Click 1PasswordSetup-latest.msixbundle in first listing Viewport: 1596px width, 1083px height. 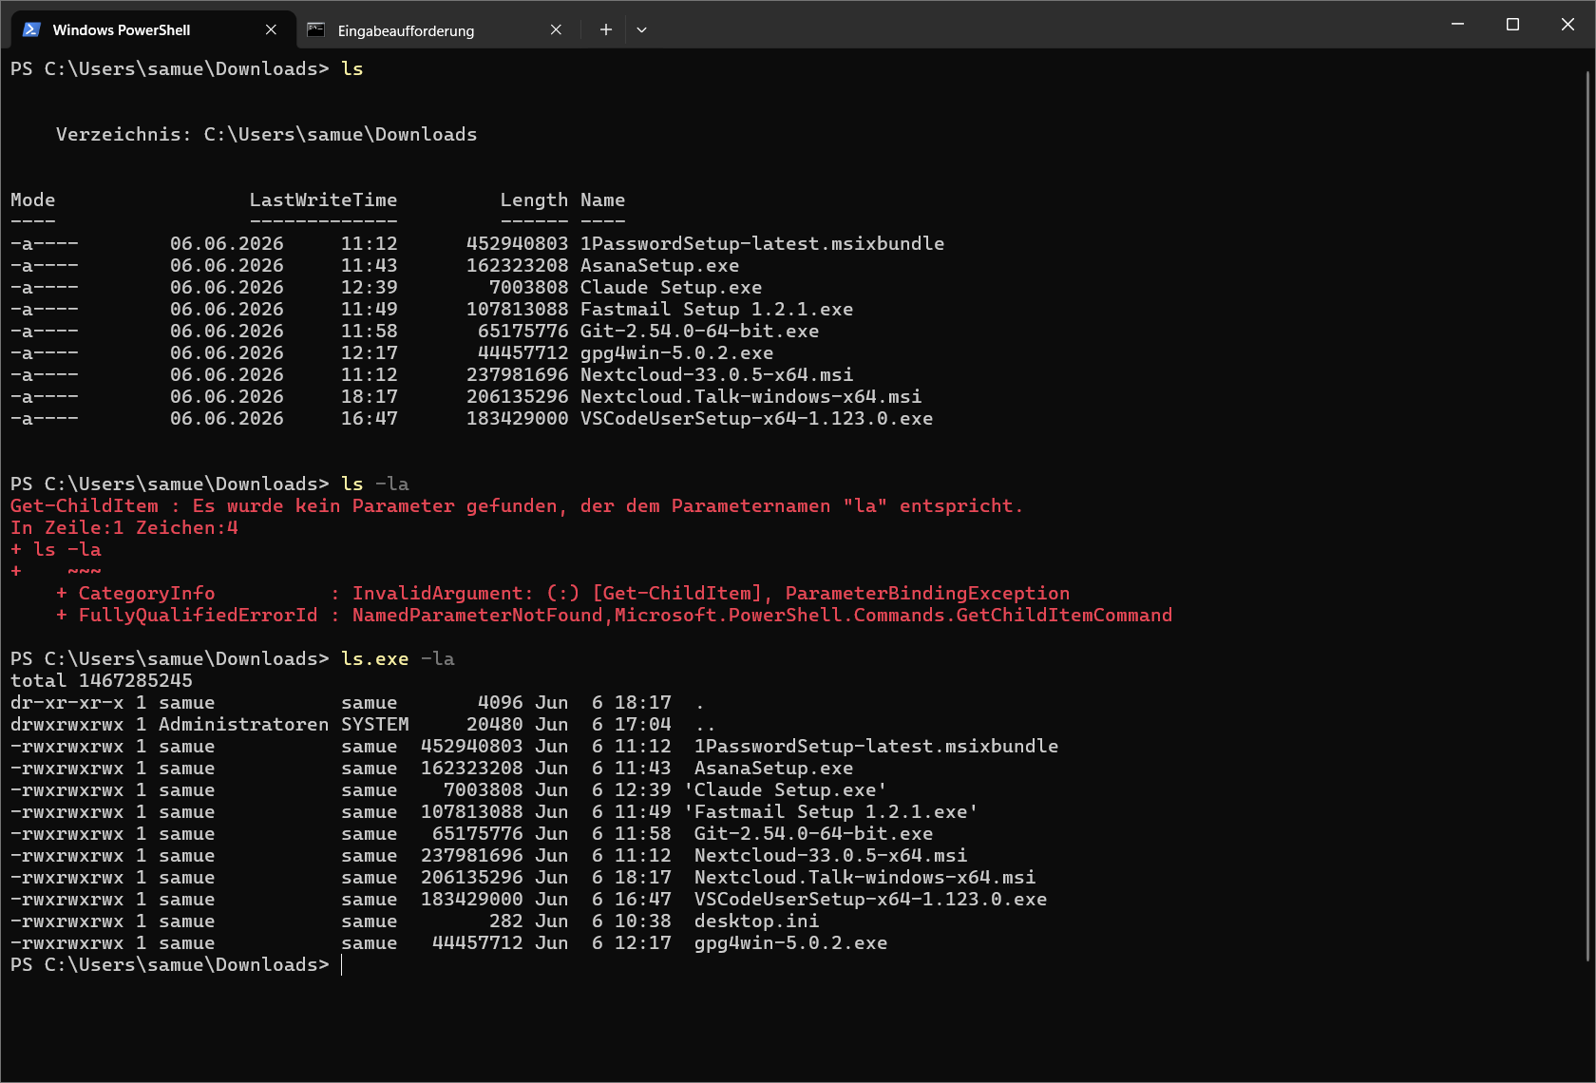click(x=762, y=243)
